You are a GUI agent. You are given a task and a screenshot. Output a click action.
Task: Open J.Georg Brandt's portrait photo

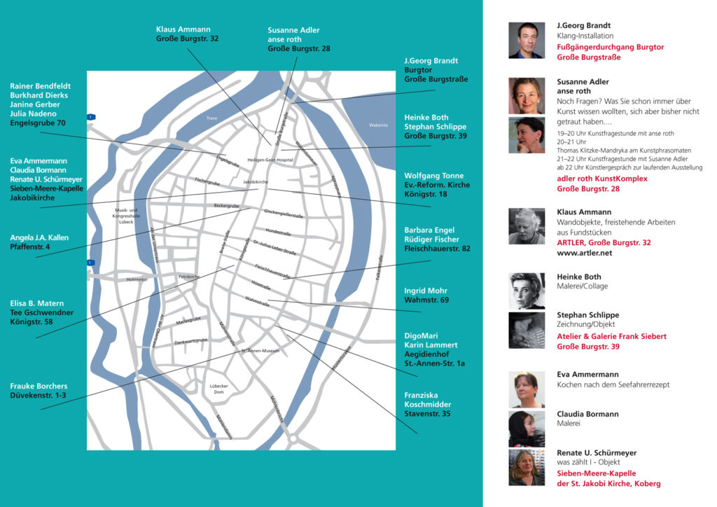(x=527, y=40)
